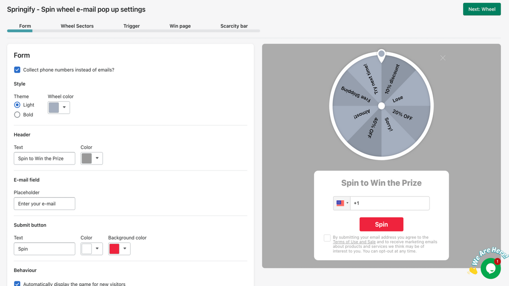Screen dimensions: 509x286
Task: Dismiss the popup preview with the X icon
Action: click(443, 58)
